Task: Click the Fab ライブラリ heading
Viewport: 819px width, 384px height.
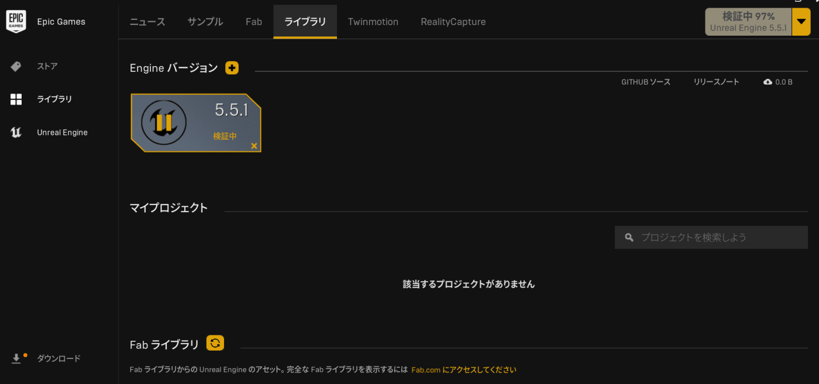Action: 164,345
